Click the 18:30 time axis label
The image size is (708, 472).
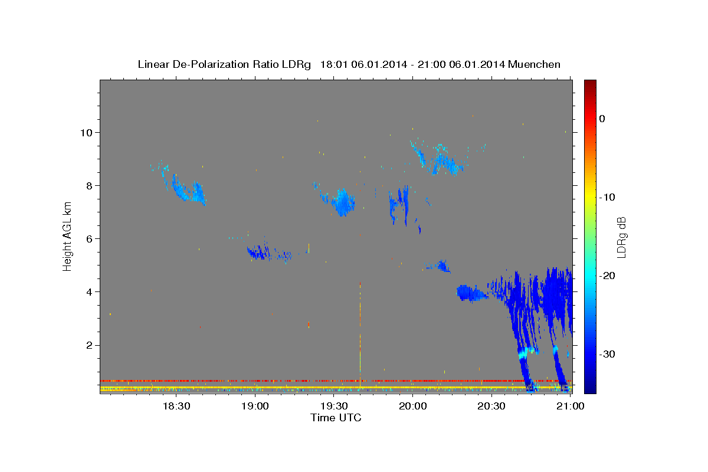click(176, 406)
